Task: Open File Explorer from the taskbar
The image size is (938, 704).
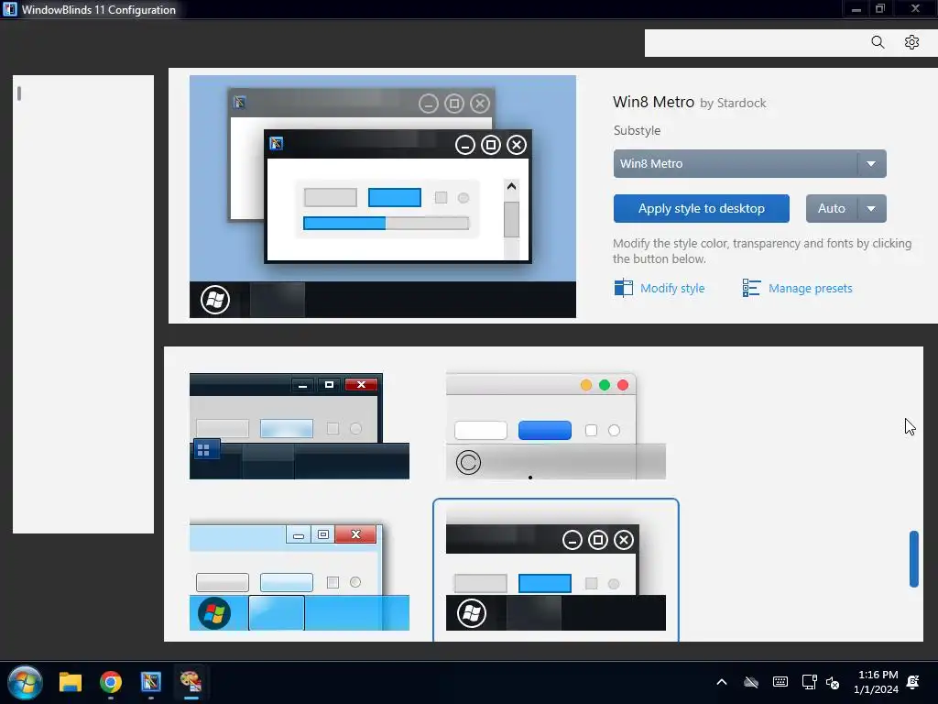Action: 70,682
